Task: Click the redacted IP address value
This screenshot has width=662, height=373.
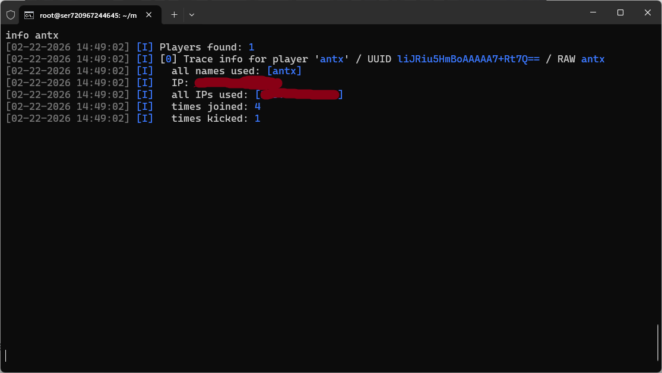Action: tap(237, 83)
